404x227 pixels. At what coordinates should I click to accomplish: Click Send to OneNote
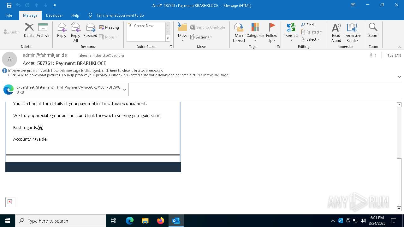tap(208, 27)
